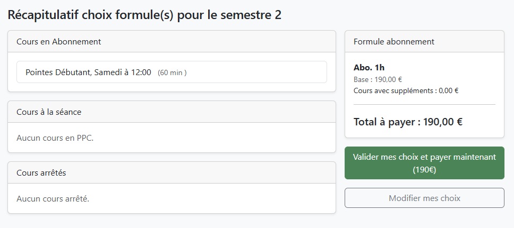Click the (60 min) duration label
The image size is (514, 228).
coord(172,73)
